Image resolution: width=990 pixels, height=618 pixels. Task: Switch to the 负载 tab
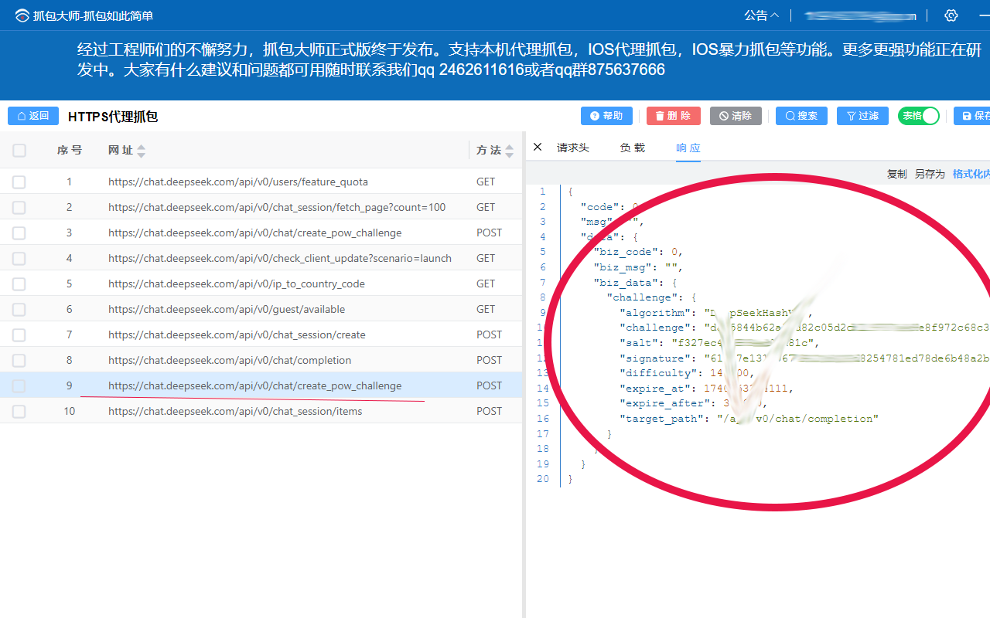click(633, 148)
